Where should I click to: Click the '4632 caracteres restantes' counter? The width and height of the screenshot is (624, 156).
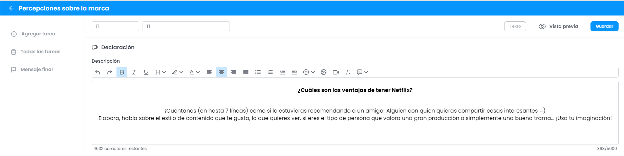(x=120, y=149)
